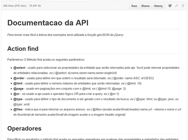Click the 'Action find' section heading
Image resolution: width=188 pixels, height=140 pixels.
[x=23, y=49]
